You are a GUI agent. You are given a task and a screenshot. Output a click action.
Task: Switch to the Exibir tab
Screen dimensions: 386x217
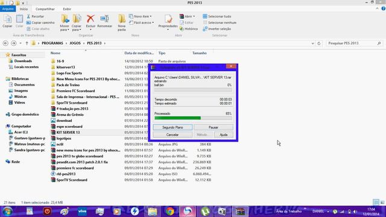coord(67,9)
